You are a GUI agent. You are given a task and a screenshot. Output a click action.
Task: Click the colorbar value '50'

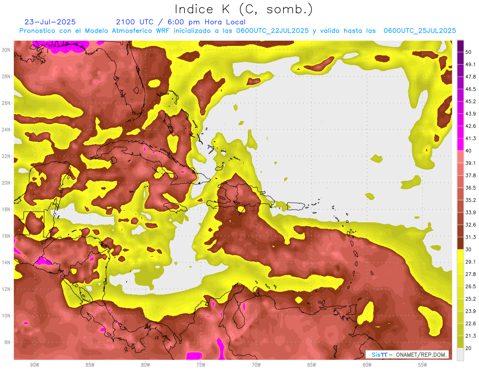click(x=469, y=52)
